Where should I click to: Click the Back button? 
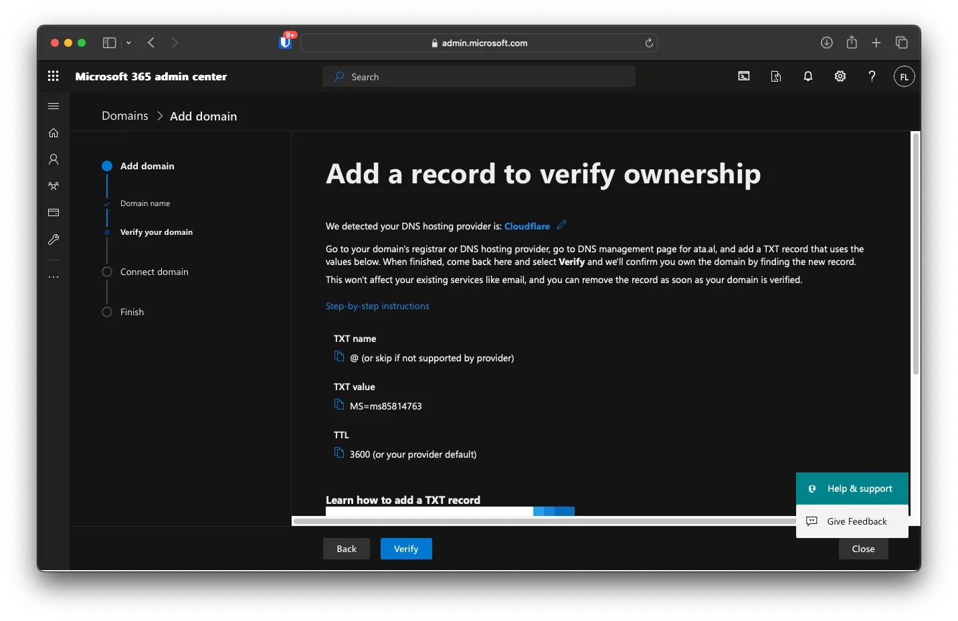[347, 549]
